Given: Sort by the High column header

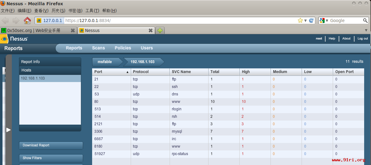Looking at the screenshot, I should (x=255, y=72).
